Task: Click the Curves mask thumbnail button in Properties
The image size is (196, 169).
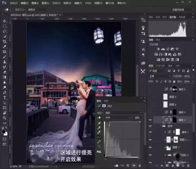Action: click(x=104, y=106)
